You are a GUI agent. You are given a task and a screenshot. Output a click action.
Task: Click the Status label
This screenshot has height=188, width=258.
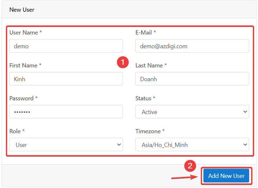click(145, 98)
